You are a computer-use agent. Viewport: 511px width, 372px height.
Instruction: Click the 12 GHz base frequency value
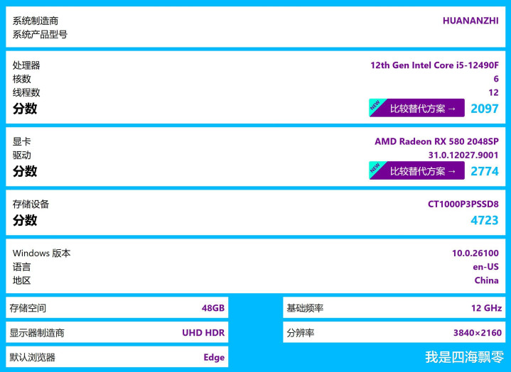point(487,308)
